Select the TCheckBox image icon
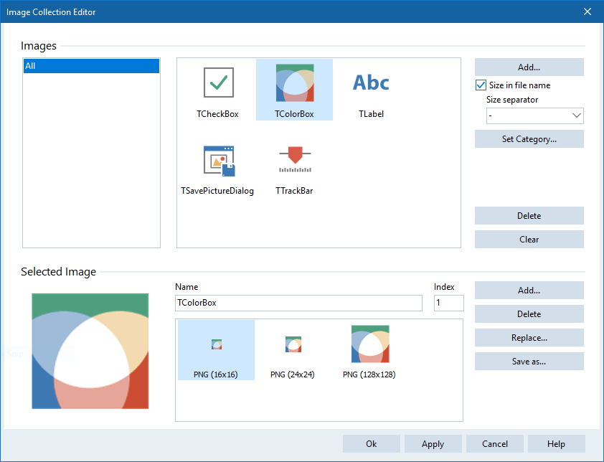Screen dimensions: 604x462 218,82
